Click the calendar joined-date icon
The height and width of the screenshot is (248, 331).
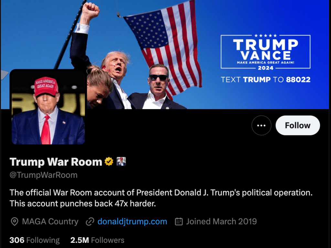point(179,222)
